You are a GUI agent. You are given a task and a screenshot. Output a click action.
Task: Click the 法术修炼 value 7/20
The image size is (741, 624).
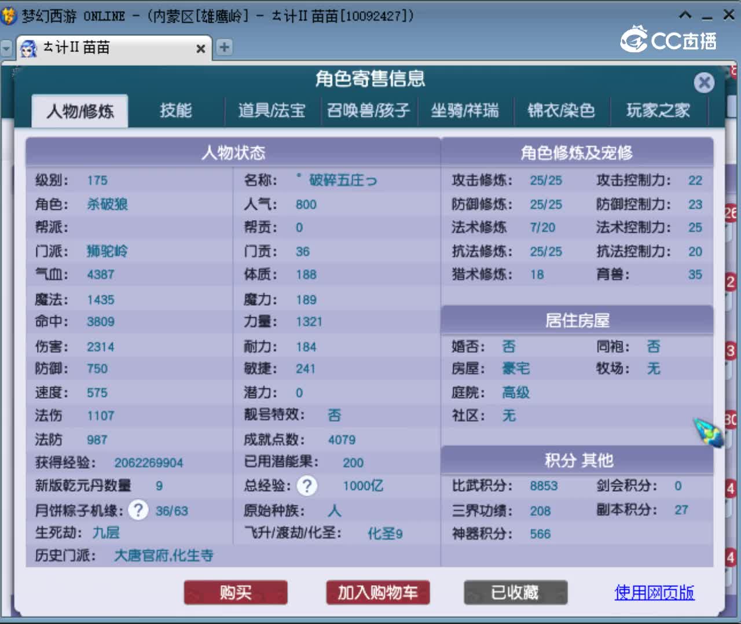542,227
